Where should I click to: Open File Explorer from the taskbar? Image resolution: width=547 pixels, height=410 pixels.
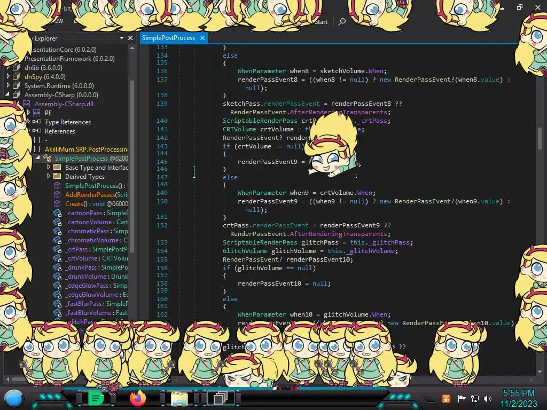(179, 398)
